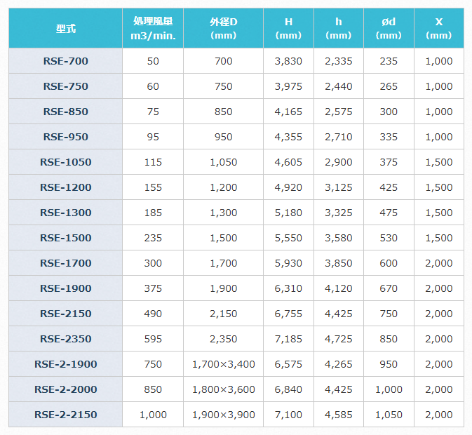Select the RSE-1200 row label
The image size is (472, 435).
[x=65, y=187]
